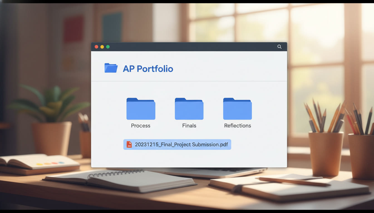Close the window with the red button
374x213 pixels.
96,47
